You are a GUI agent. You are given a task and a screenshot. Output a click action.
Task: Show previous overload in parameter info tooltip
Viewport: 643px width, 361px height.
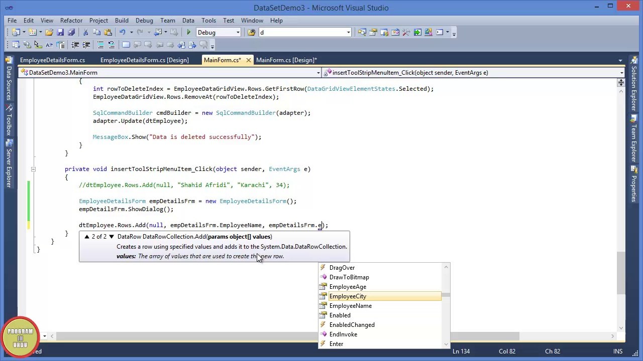pos(86,237)
